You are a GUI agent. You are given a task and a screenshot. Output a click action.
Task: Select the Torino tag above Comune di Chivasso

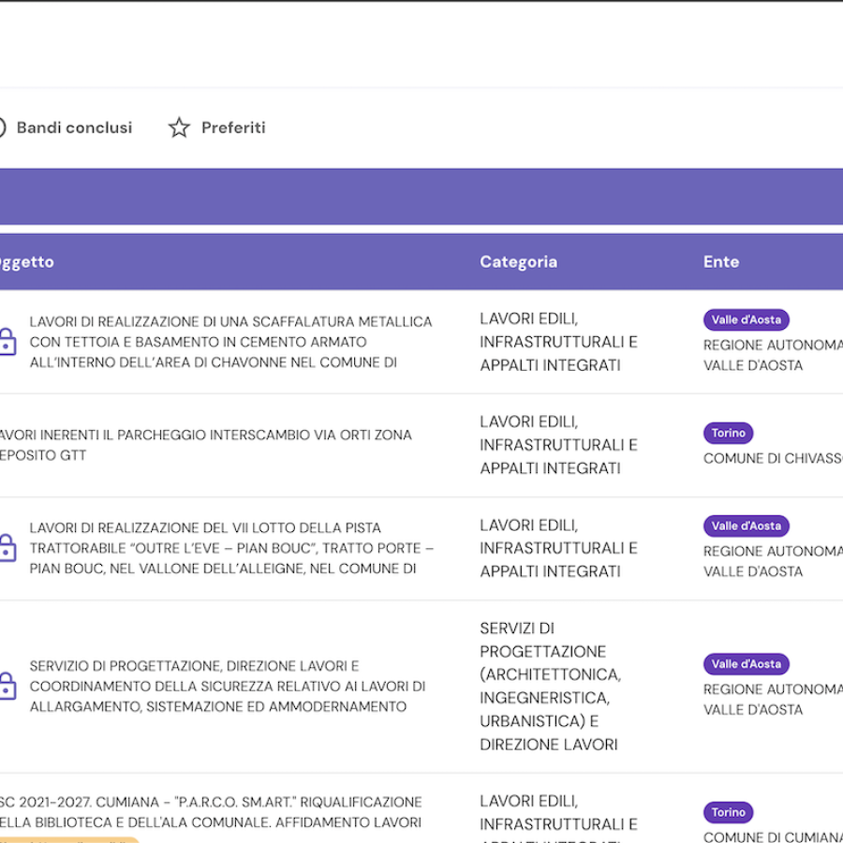coord(728,433)
